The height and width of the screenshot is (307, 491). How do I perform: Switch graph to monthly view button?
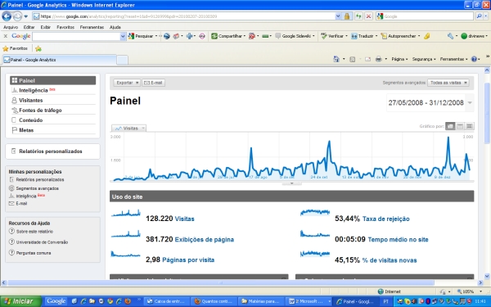469,126
